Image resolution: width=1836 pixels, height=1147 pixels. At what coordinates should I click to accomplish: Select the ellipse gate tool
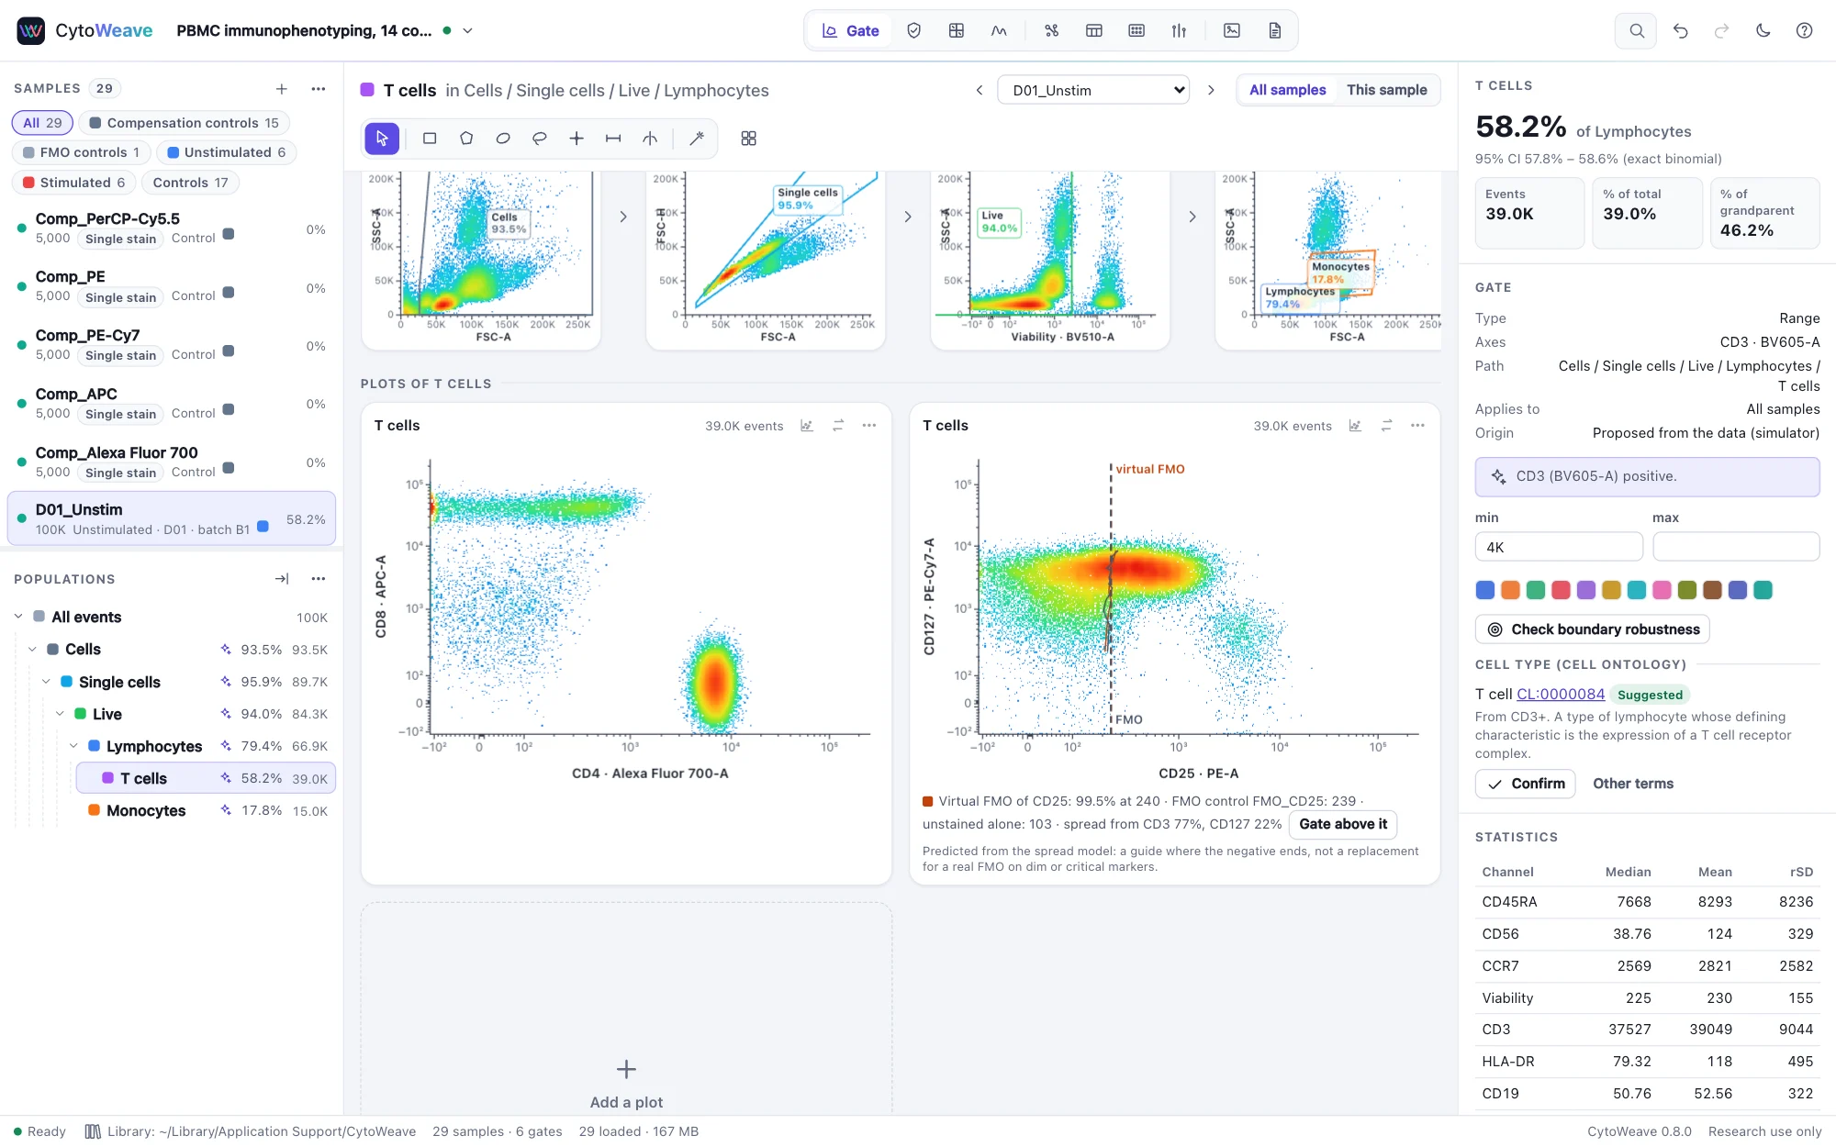(503, 139)
